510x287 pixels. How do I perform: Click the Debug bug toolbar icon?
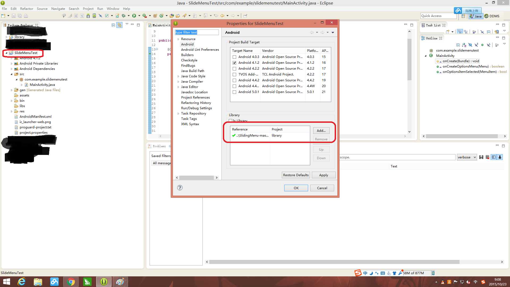124,16
